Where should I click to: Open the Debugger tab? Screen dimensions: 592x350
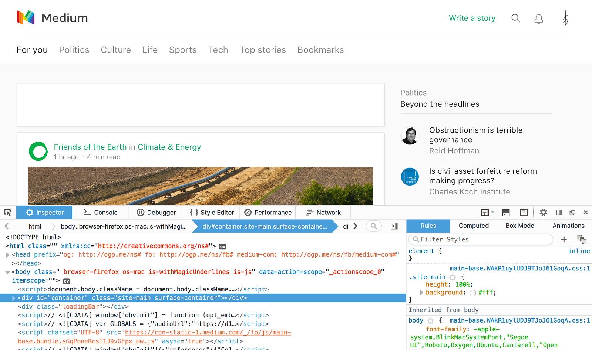click(x=156, y=213)
